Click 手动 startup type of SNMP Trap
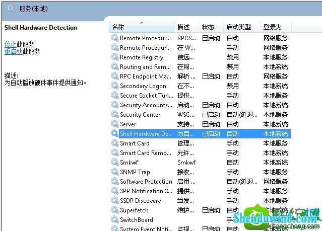The image size is (322, 231). 233,172
